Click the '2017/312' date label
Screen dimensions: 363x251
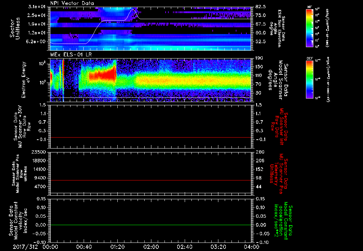(x=25, y=247)
